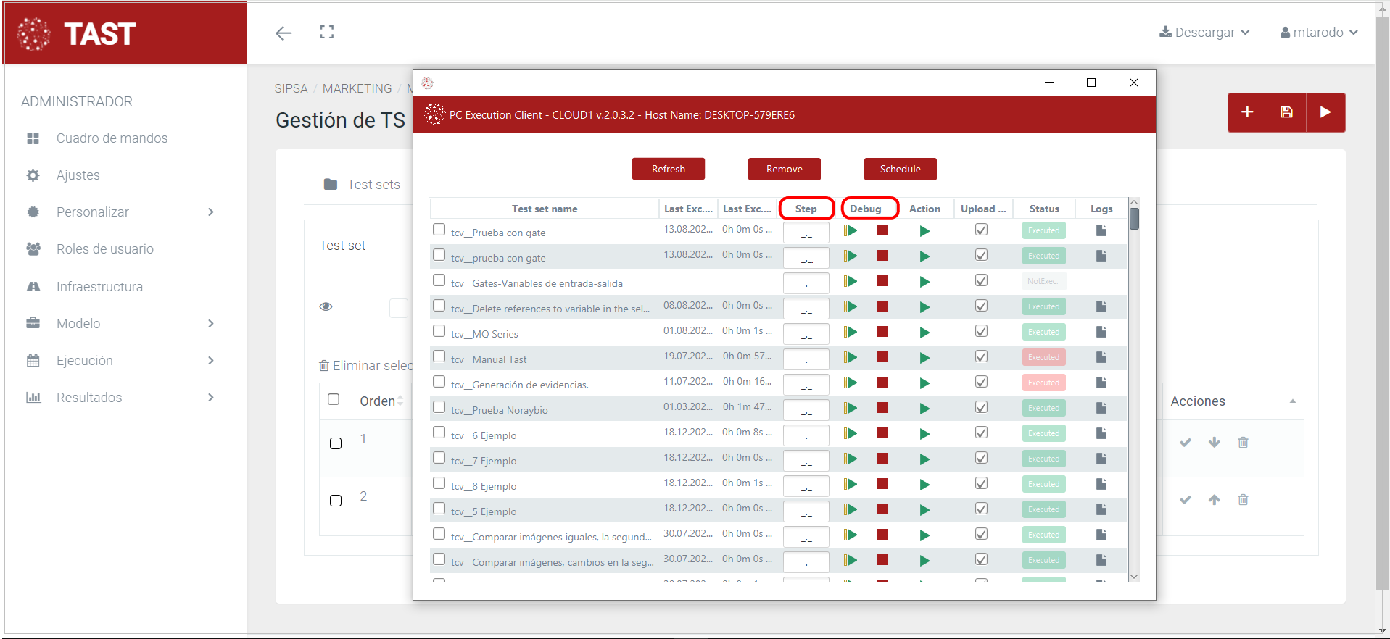1390x639 pixels.
Task: Open Cuadro de mandos in sidebar
Action: click(x=112, y=138)
